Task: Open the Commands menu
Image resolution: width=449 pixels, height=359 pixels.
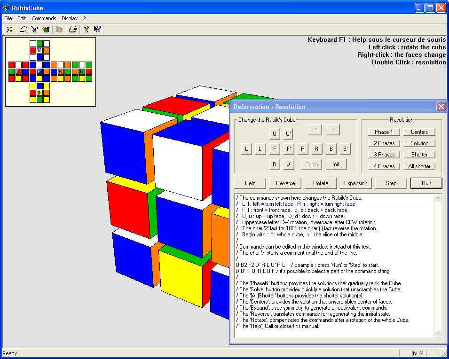Action: tap(44, 18)
